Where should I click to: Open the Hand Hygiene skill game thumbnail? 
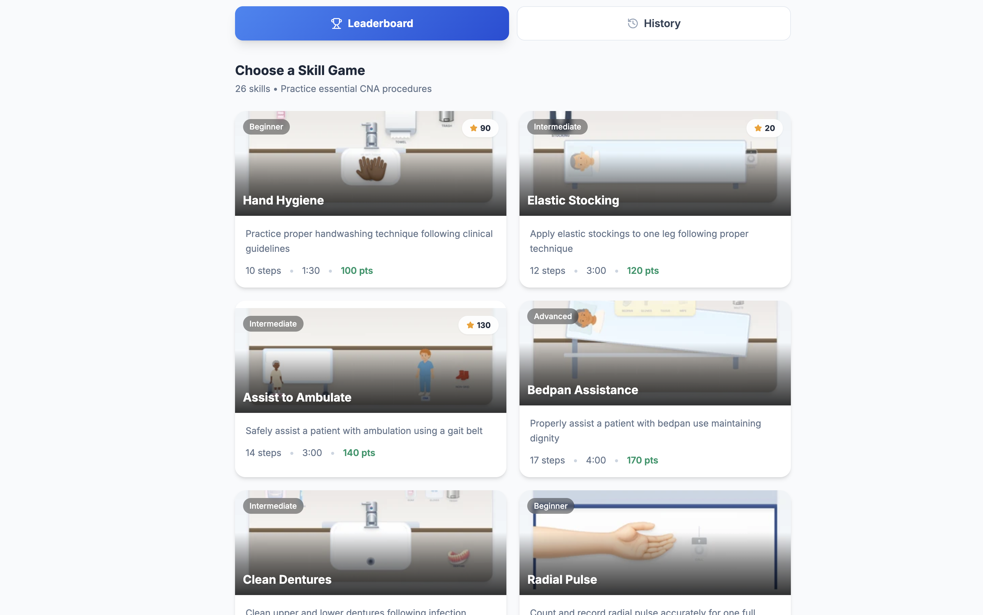tap(370, 163)
